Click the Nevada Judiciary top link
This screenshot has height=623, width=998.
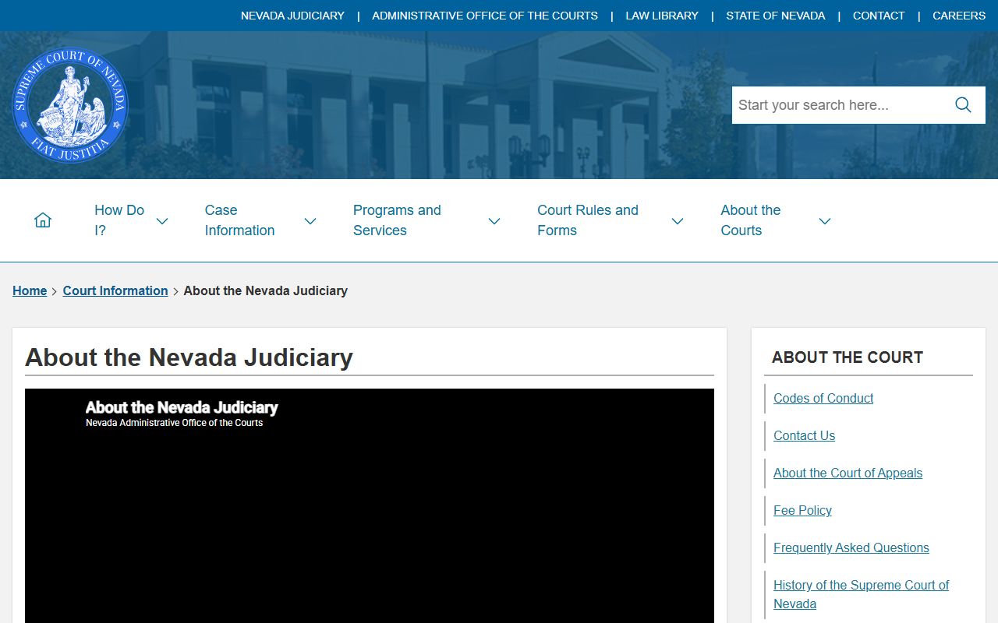coord(292,16)
